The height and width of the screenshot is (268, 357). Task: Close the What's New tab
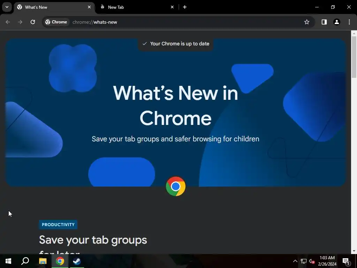click(x=89, y=7)
